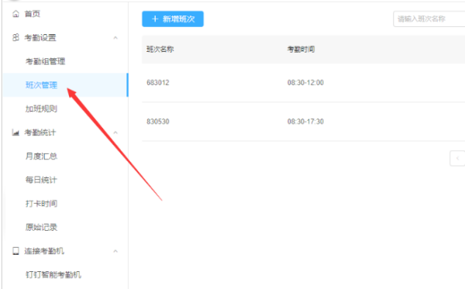Click the 考勤时间 column header
The height and width of the screenshot is (289, 465).
click(301, 50)
